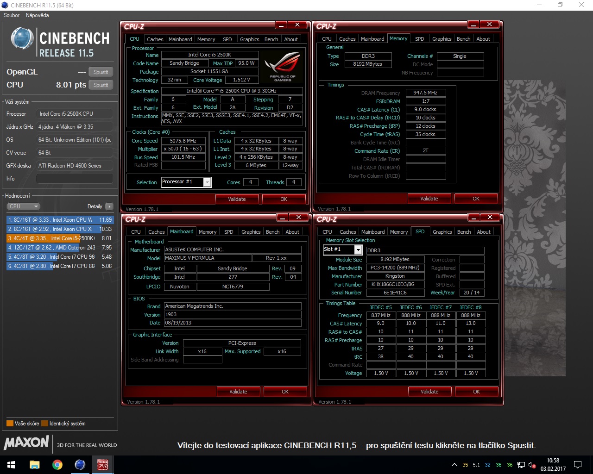Close the Memory tab CPU-Z window
The image size is (593, 474).
[489, 24]
